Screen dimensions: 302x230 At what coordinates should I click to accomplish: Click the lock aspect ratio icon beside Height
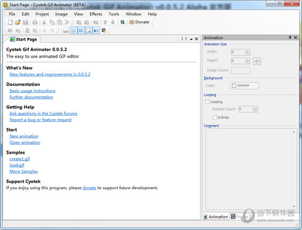pyautogui.click(x=257, y=61)
